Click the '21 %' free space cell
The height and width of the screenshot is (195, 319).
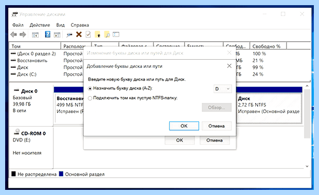pos(258,61)
